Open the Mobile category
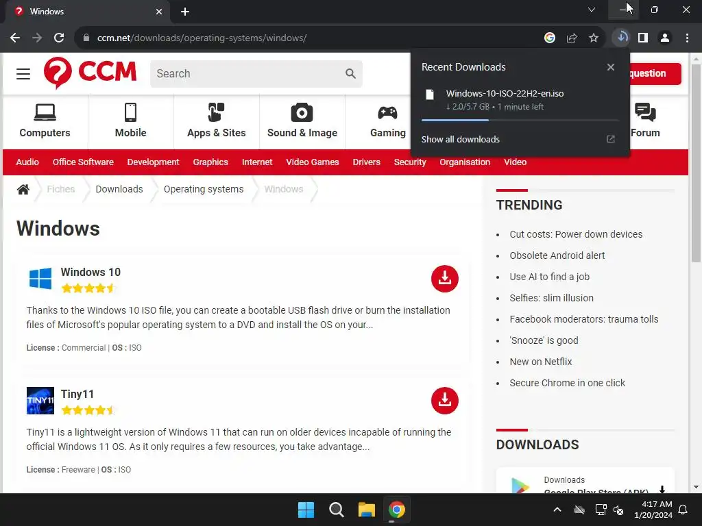This screenshot has height=526, width=702. coord(130,121)
